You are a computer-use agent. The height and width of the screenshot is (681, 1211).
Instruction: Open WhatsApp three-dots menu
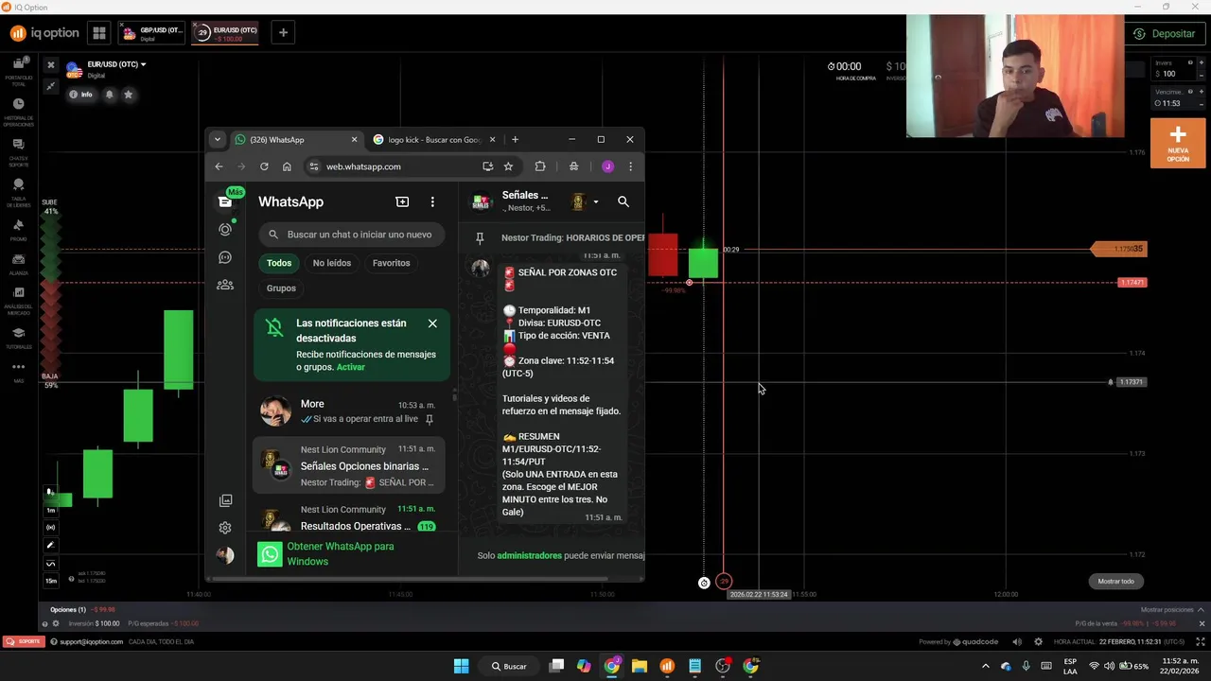432,201
